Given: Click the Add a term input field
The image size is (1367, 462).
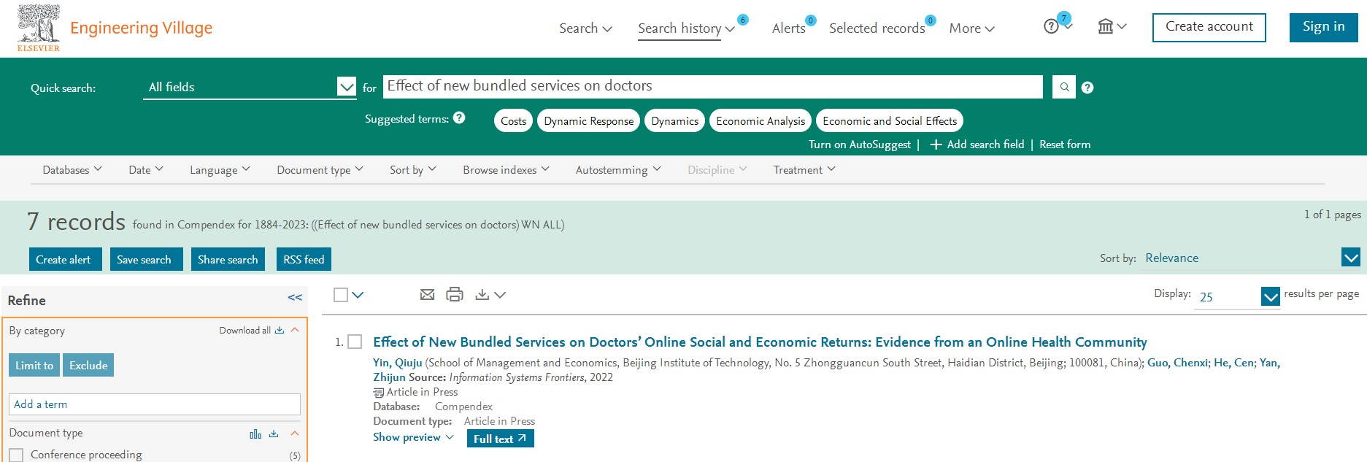Looking at the screenshot, I should click(154, 404).
